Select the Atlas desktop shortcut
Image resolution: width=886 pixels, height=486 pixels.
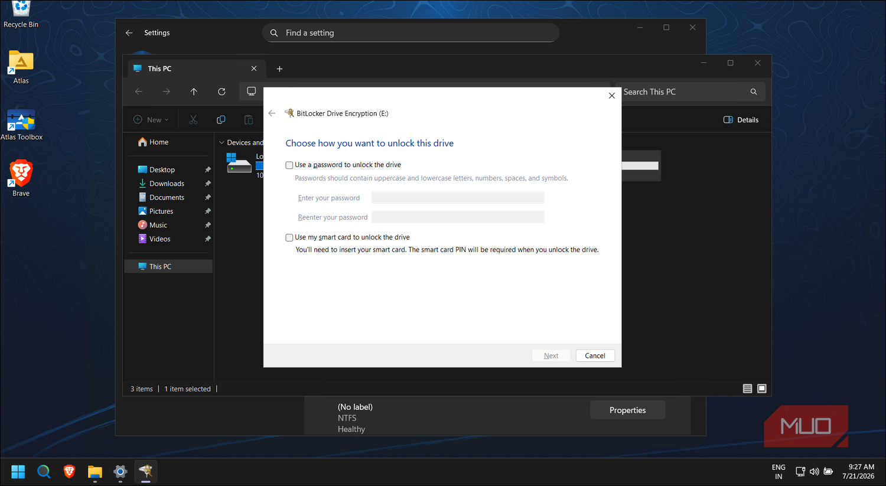tap(21, 68)
